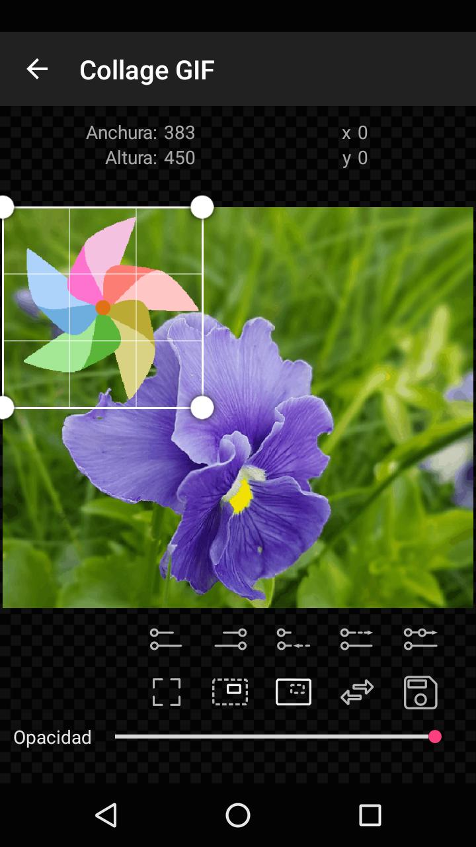
Task: Tap the x 0 position value
Action: tap(355, 133)
